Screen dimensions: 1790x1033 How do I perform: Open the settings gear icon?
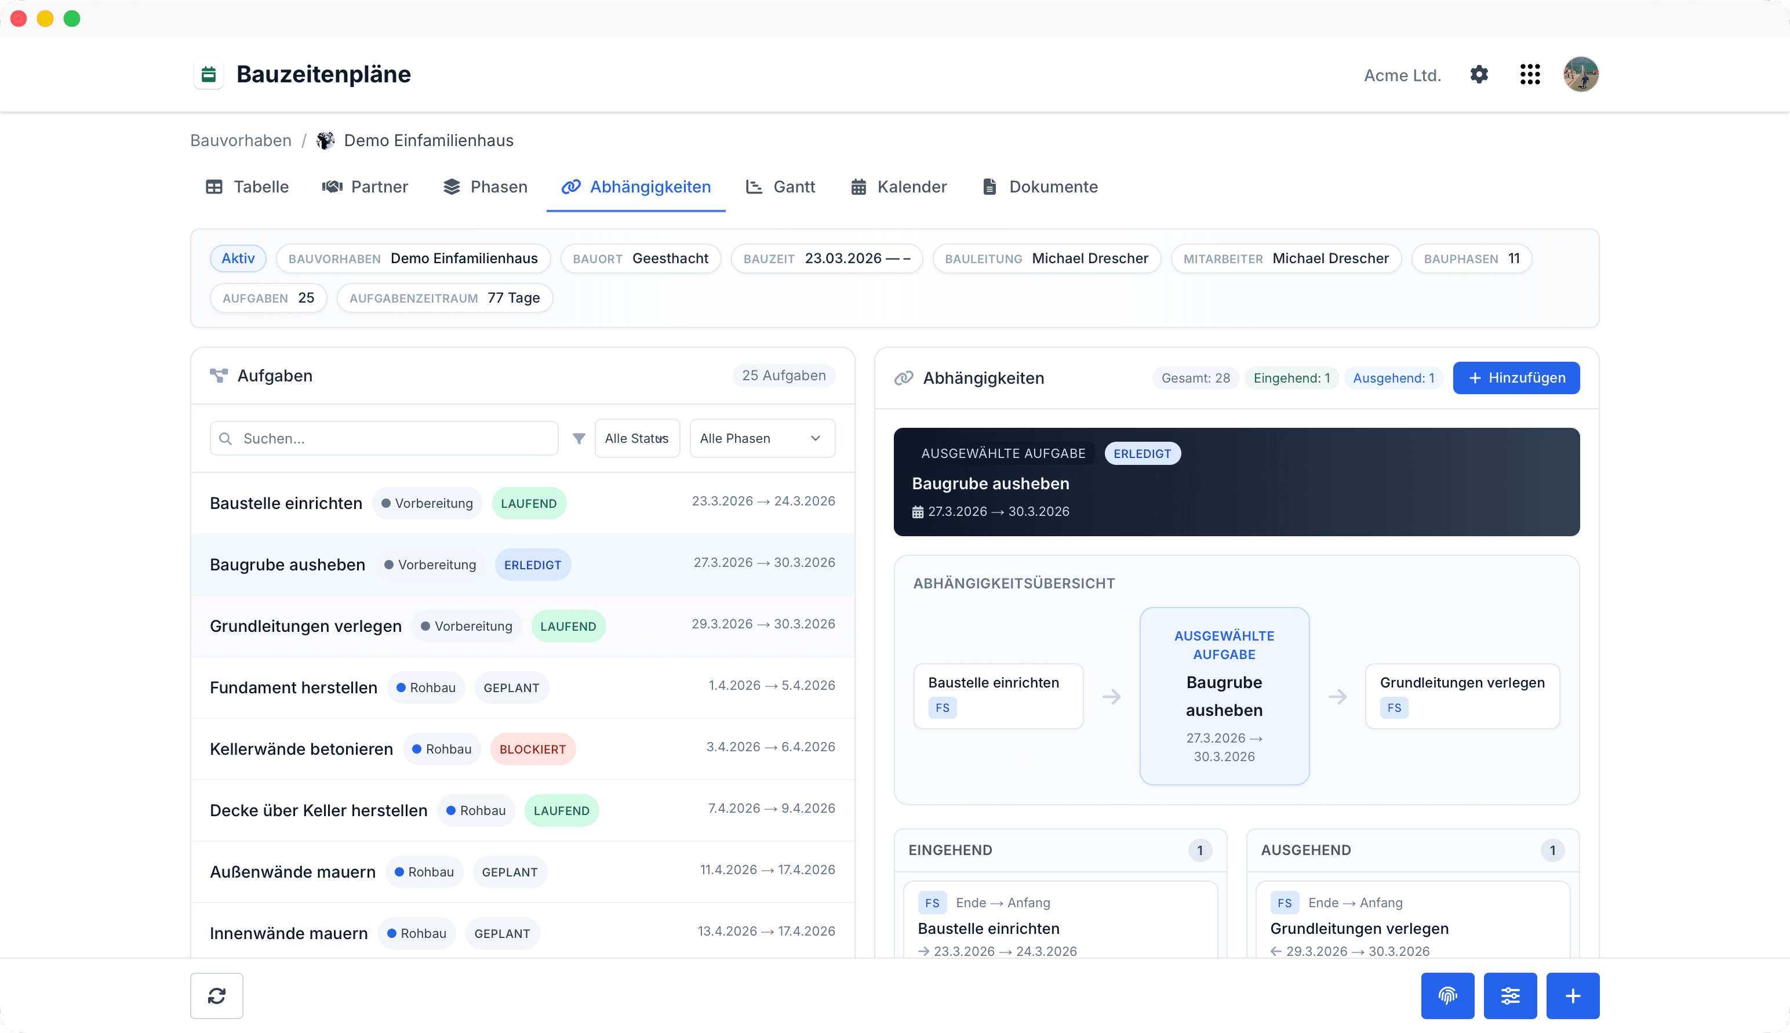[1479, 75]
